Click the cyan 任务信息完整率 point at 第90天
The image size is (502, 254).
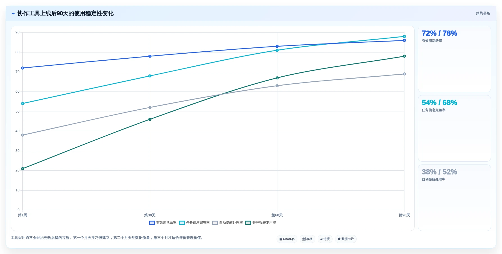[404, 37]
